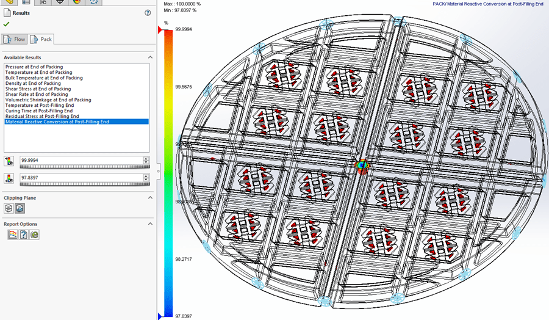Switch to the Flow tab
Screen dimensions: 549x320
coord(15,39)
